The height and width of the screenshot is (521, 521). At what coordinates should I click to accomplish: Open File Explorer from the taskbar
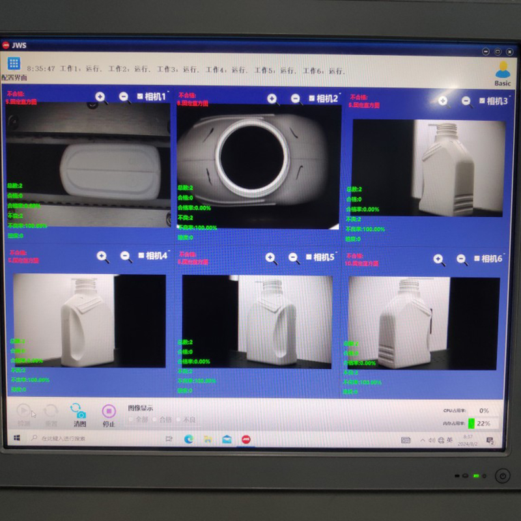[x=208, y=439]
